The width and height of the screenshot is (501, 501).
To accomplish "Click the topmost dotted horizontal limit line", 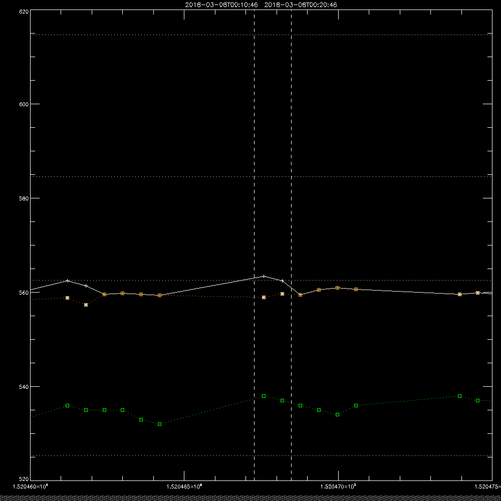I will click(261, 35).
